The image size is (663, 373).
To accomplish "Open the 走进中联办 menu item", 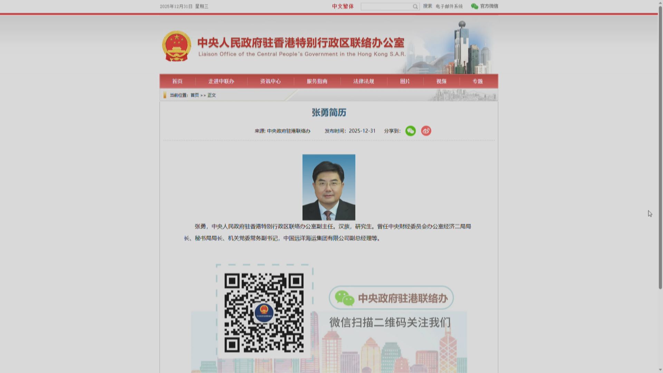I will [221, 82].
